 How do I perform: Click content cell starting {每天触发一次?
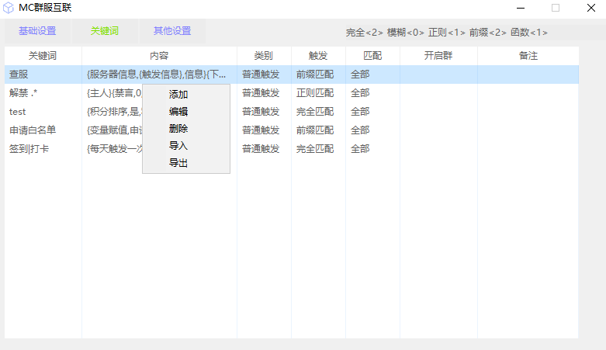[x=114, y=149]
